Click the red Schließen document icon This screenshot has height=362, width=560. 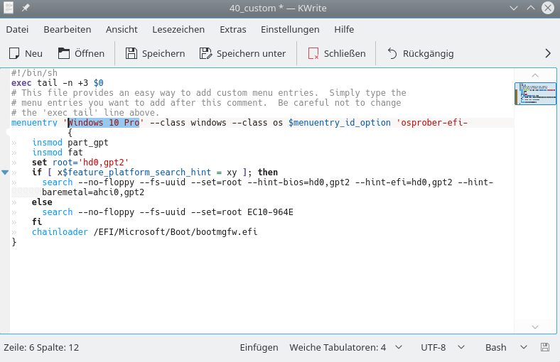[313, 53]
